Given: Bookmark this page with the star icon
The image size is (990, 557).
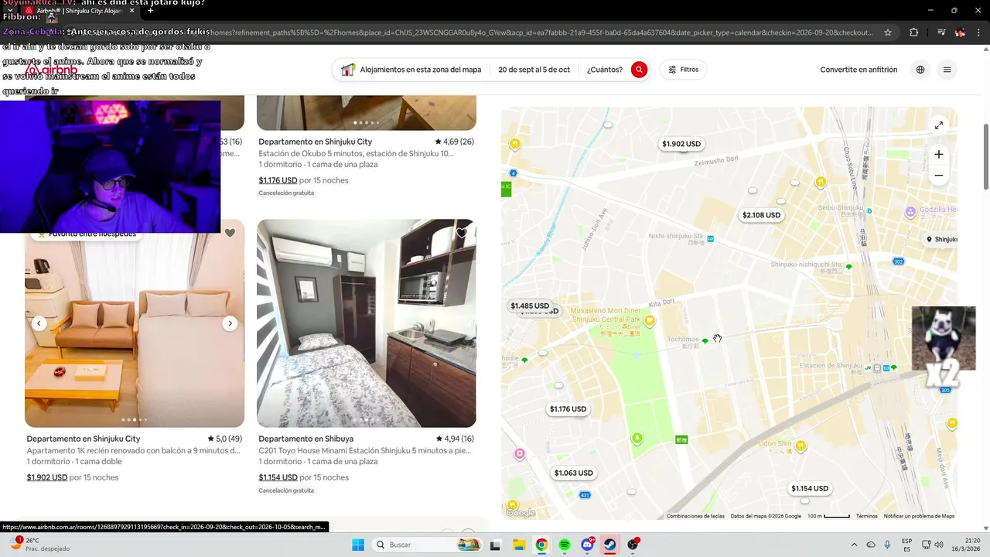Looking at the screenshot, I should click(x=888, y=32).
